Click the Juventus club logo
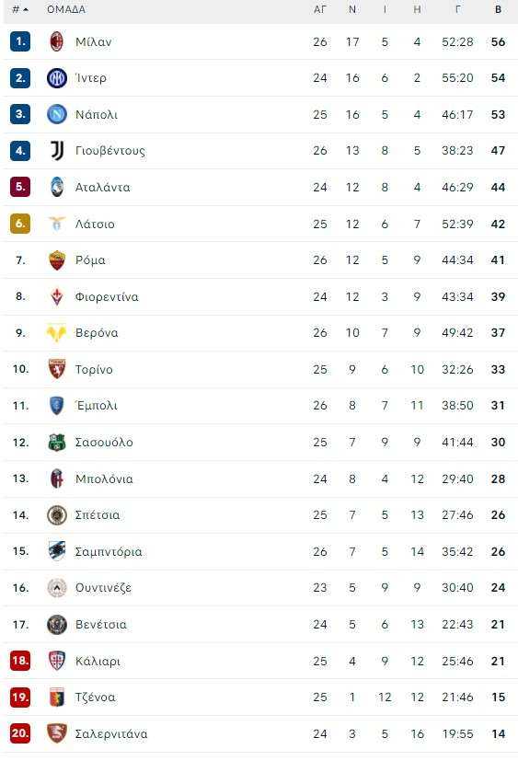This screenshot has height=761, width=518. (57, 151)
